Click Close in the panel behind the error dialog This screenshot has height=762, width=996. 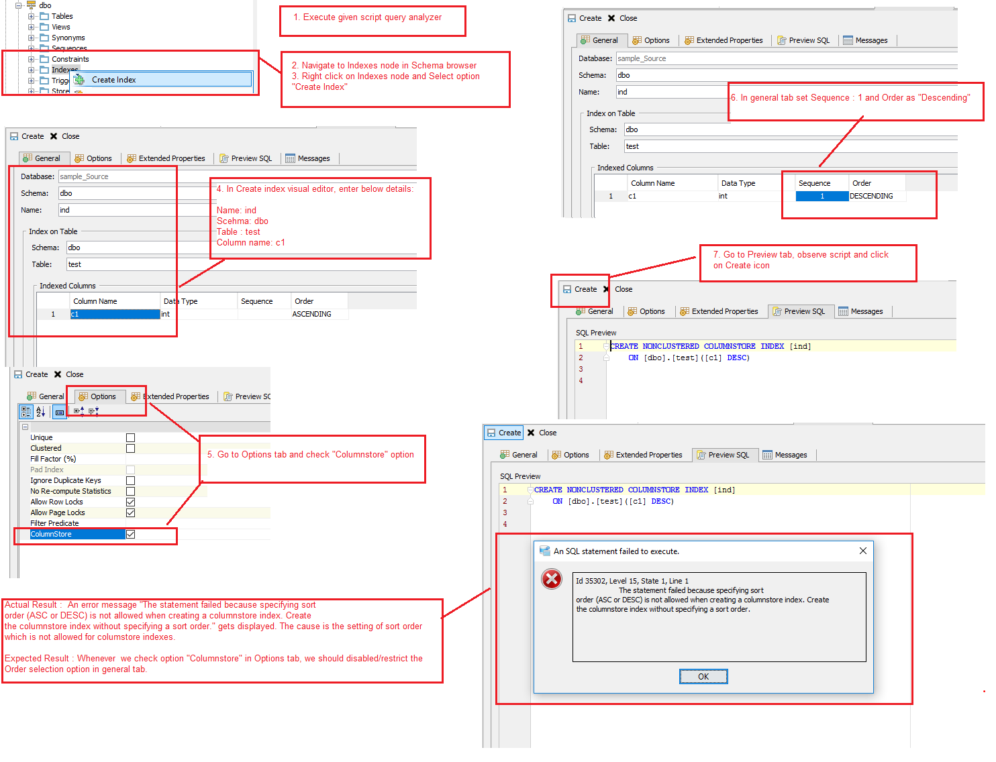[x=542, y=433]
